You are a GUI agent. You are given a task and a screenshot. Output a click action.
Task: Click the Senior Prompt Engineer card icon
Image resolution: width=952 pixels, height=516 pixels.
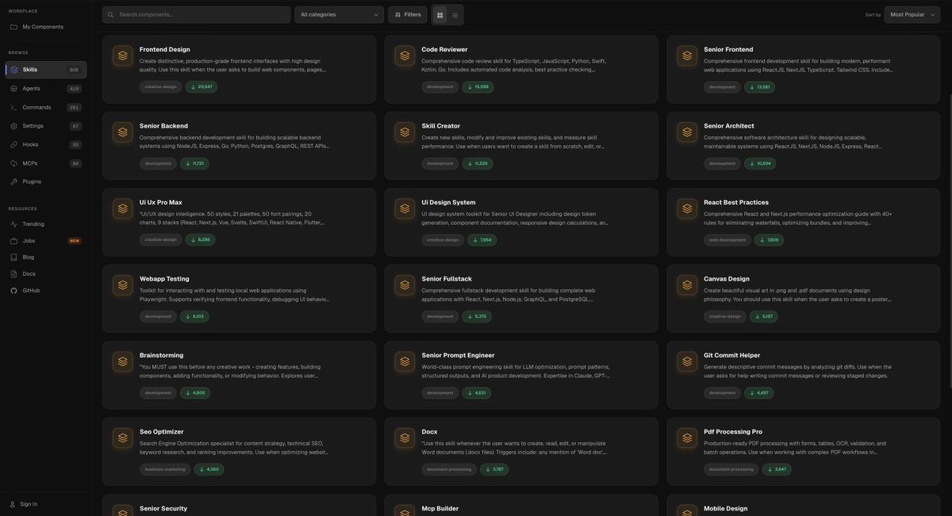405,361
